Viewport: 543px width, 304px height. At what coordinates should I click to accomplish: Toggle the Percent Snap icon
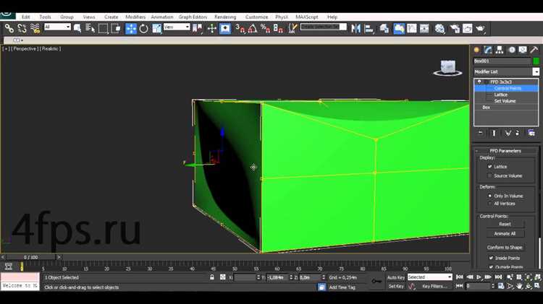click(x=265, y=28)
